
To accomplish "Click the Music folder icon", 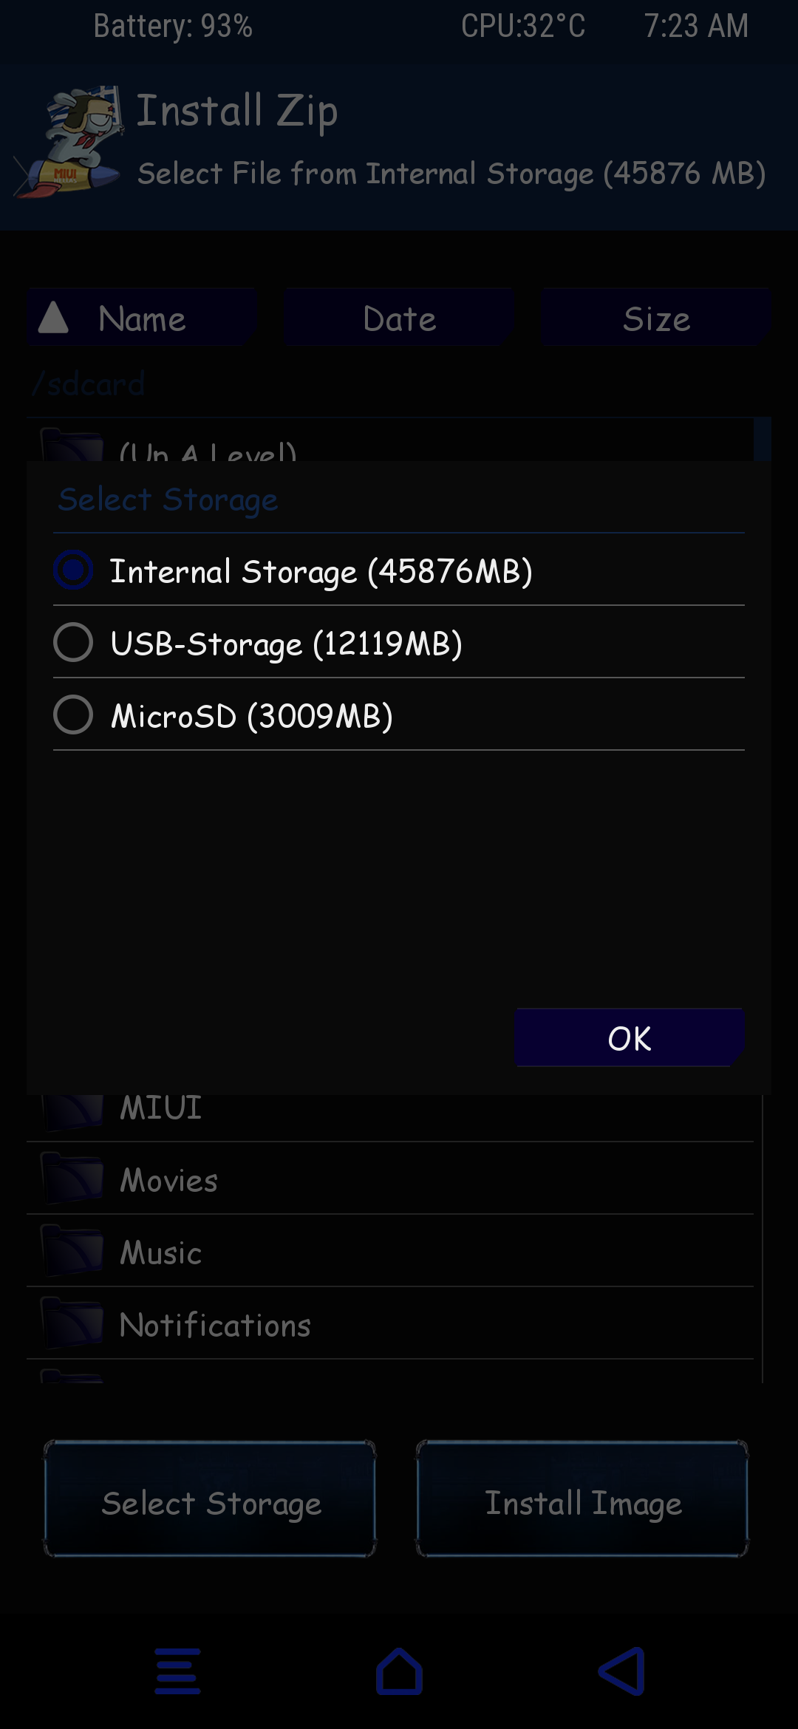I will (72, 1251).
